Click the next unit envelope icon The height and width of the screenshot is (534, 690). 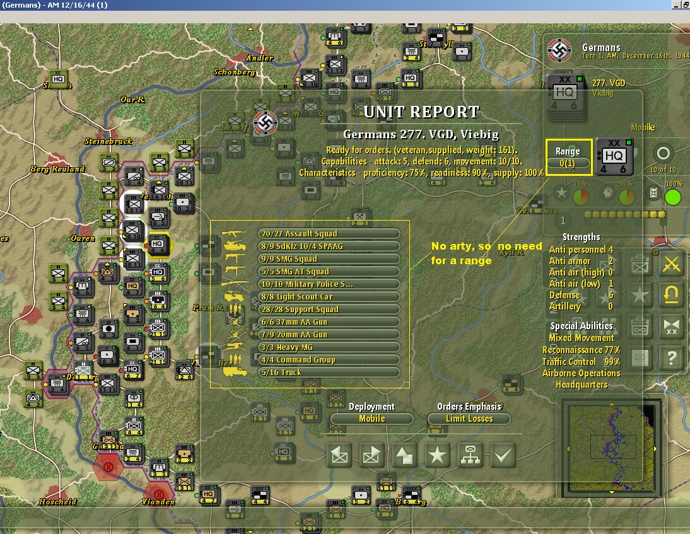(x=371, y=455)
